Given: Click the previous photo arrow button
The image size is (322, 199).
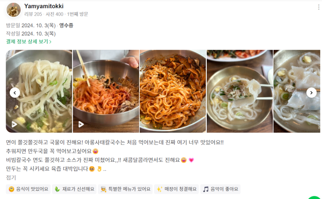Looking at the screenshot, I should coord(15,93).
